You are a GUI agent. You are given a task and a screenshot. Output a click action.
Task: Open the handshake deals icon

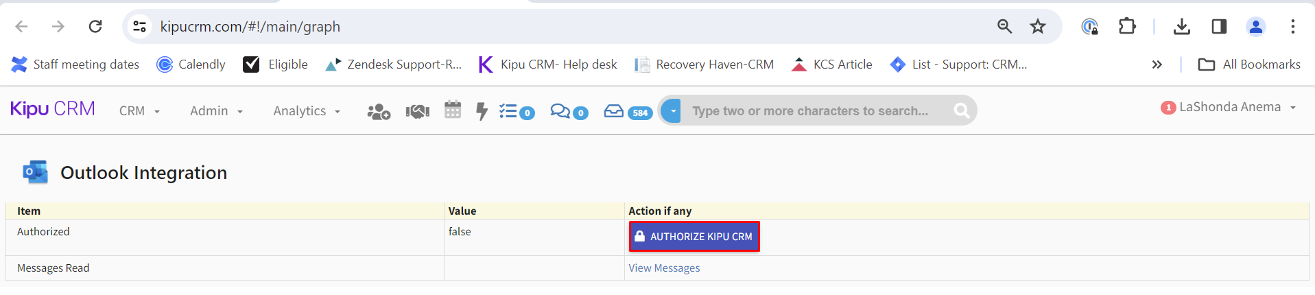[417, 111]
